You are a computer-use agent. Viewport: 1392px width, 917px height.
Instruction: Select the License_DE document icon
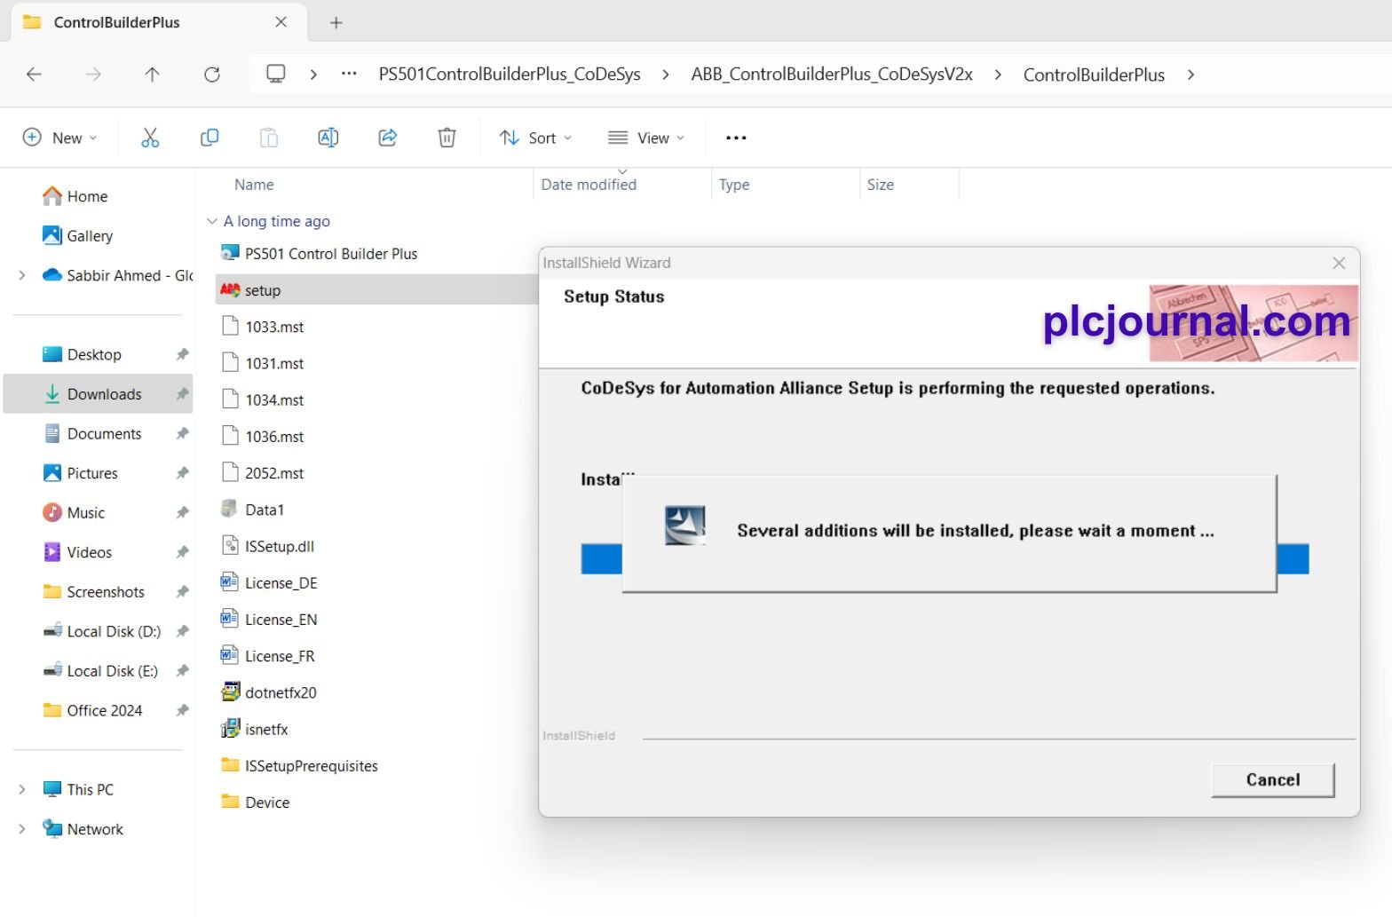coord(230,582)
